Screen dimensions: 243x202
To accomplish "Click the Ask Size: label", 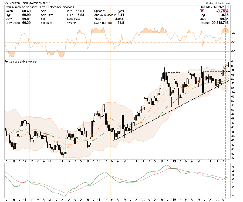I will click(x=47, y=15).
